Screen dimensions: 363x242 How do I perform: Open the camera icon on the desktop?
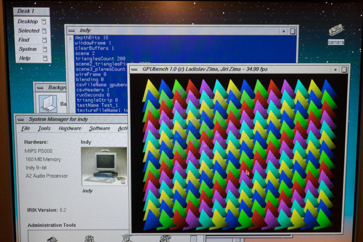pos(336,31)
